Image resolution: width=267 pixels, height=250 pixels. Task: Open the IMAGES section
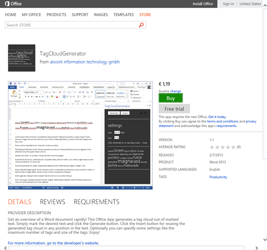click(101, 15)
